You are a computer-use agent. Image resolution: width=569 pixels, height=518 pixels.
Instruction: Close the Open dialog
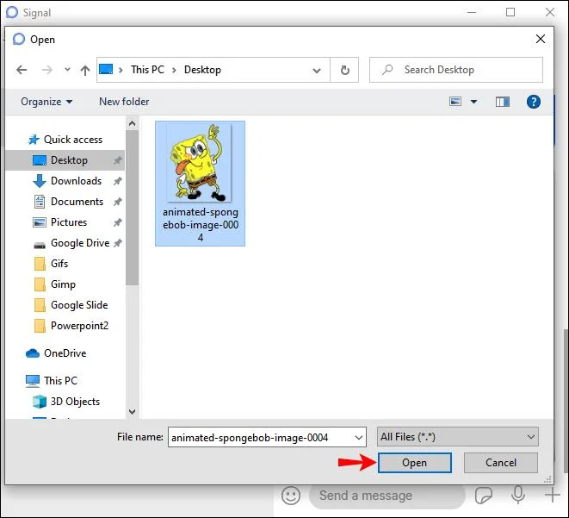(x=541, y=39)
